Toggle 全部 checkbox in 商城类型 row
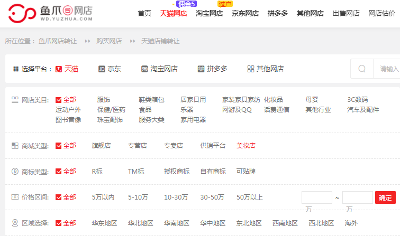The image size is (400, 236). coord(58,146)
